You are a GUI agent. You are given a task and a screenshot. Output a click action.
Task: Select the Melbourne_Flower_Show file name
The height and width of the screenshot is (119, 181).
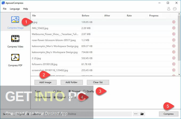[x=55, y=34]
